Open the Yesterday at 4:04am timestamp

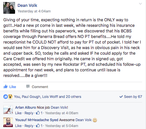(x=34, y=11)
